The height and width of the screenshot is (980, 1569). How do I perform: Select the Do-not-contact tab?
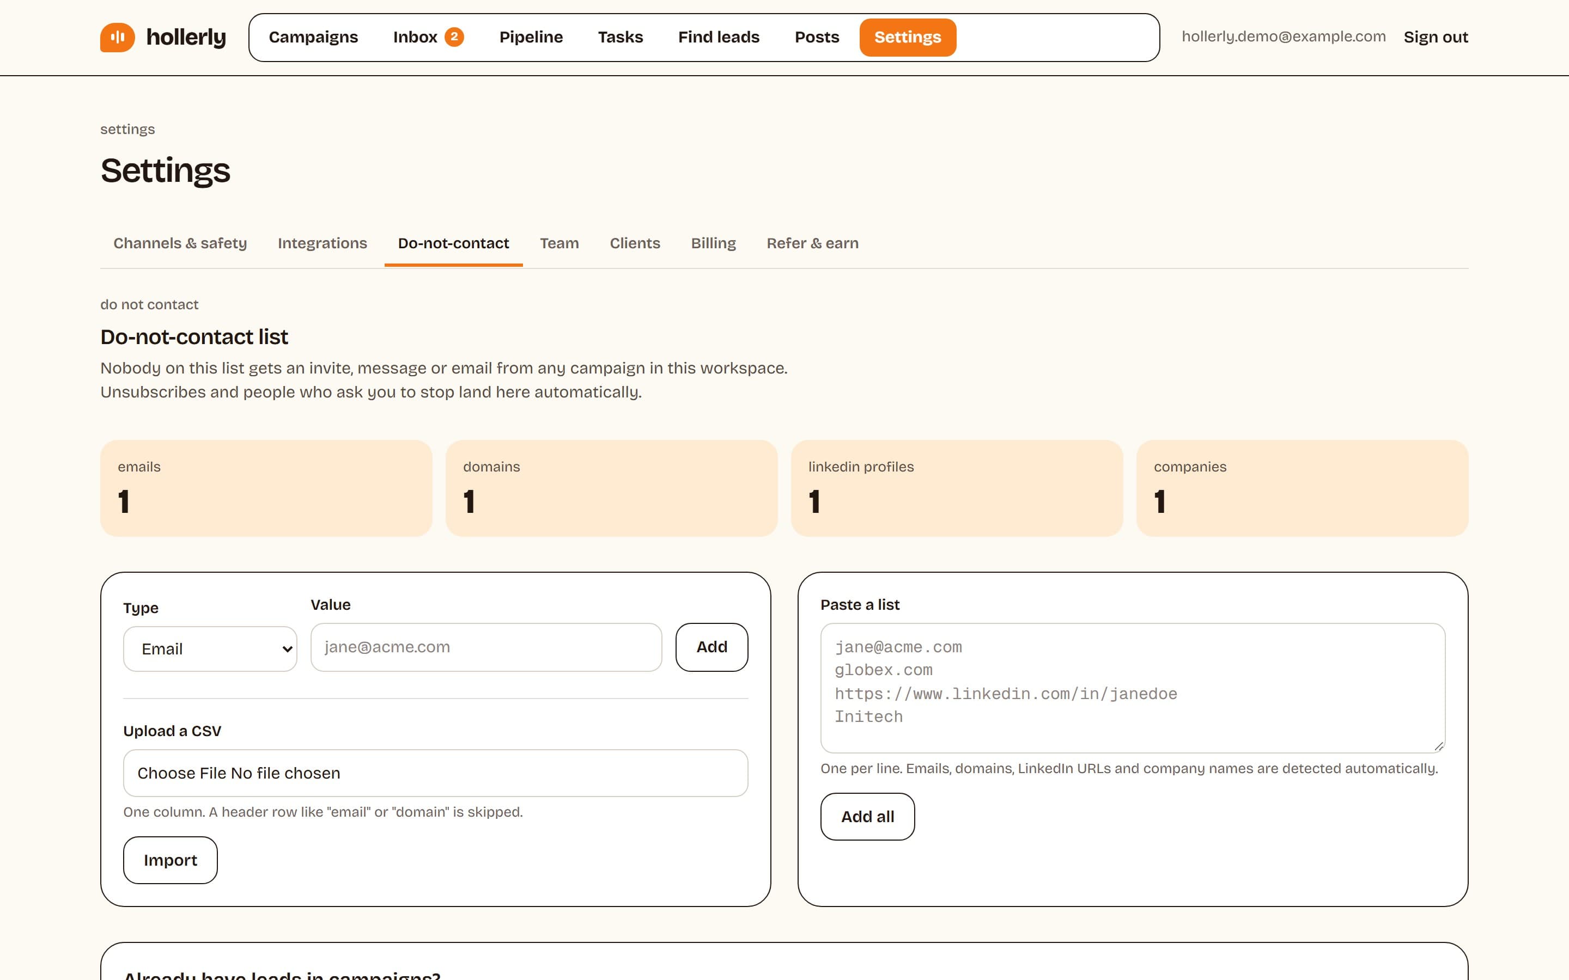pos(453,243)
